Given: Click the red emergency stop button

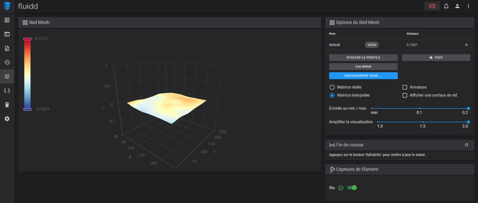Looking at the screenshot, I should [432, 6].
